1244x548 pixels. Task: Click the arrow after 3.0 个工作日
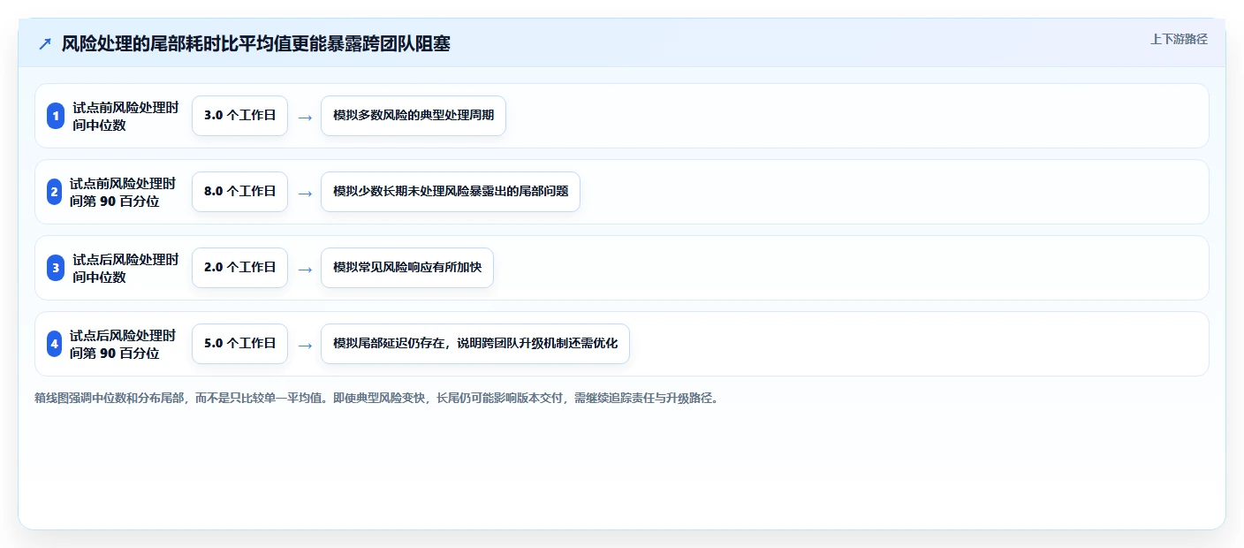[x=305, y=117]
